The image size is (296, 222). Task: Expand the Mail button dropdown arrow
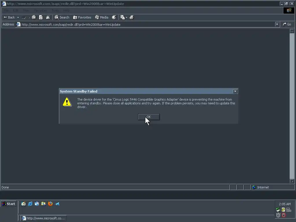pos(127,17)
